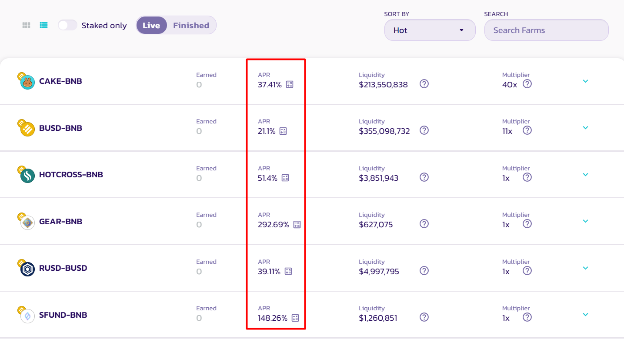The height and width of the screenshot is (339, 624).
Task: Click the Search Farms input field
Action: point(546,30)
